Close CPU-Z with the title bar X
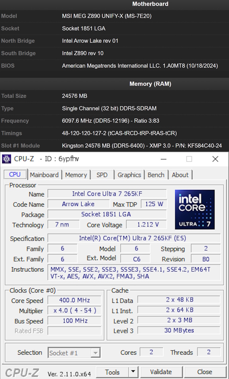The image size is (229, 379). [215, 159]
